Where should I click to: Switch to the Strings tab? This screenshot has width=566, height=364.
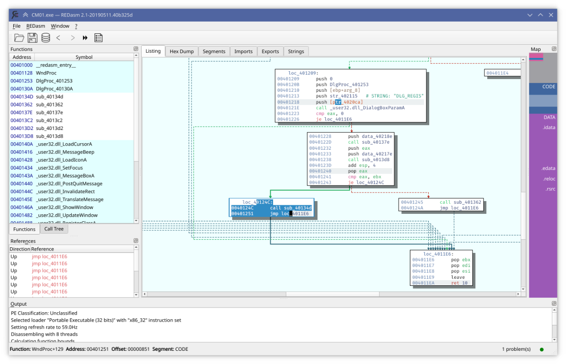[296, 51]
